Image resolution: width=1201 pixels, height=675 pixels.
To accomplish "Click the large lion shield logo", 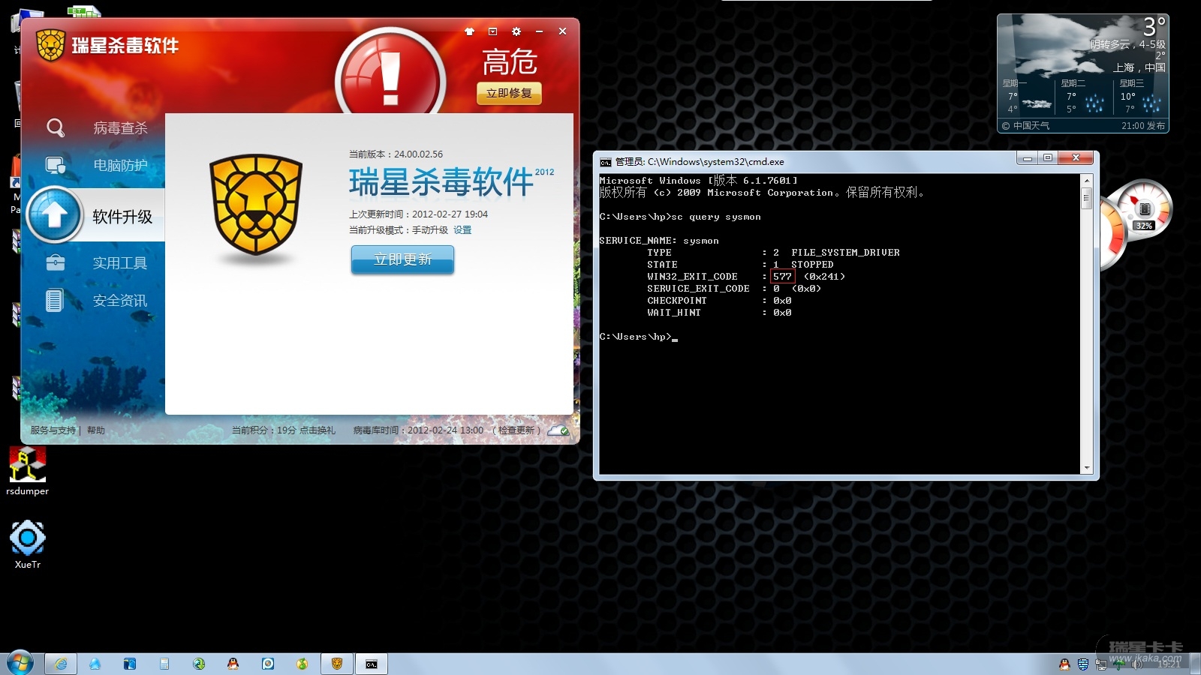I will point(256,205).
